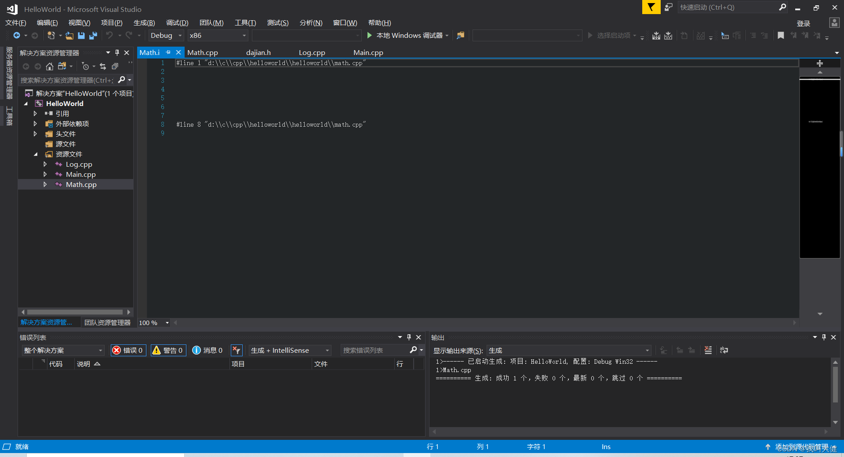Toggle the Messages 0 filter button
This screenshot has width=844, height=457.
point(207,350)
